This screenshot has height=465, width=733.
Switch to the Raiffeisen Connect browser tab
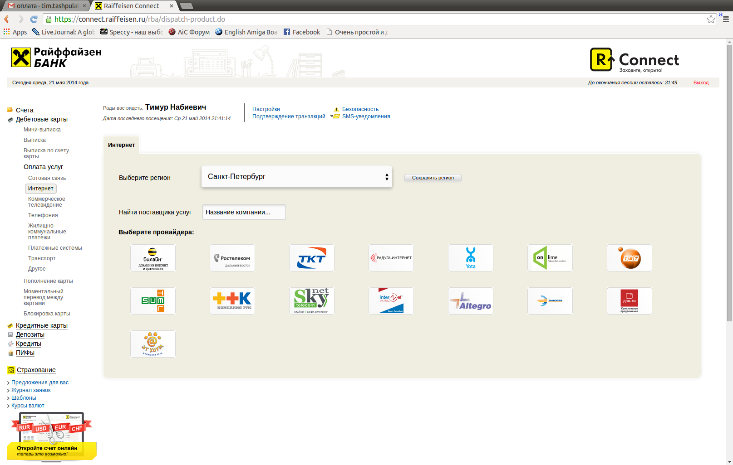coord(135,6)
